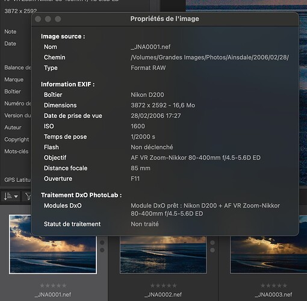Zoom the Propriétés de l'image window
Image resolution: width=307 pixels, height=301 pixels.
point(58,19)
